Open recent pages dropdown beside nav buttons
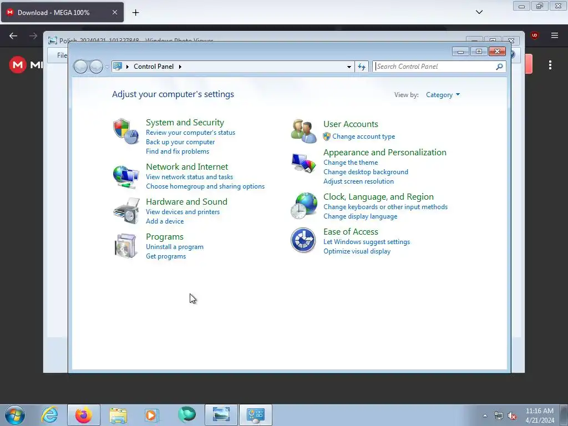 pos(107,67)
